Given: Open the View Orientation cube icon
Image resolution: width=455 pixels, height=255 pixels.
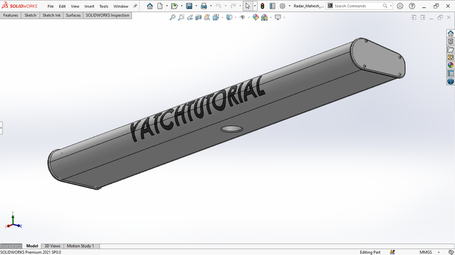Looking at the screenshot, I should [x=216, y=18].
